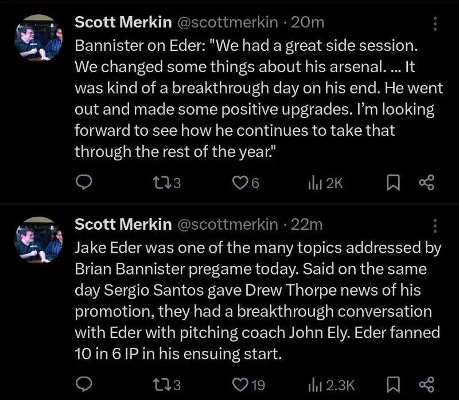Reply to the Bannister on Eder tweet
Viewport: 459px width, 400px height.
pos(85,182)
